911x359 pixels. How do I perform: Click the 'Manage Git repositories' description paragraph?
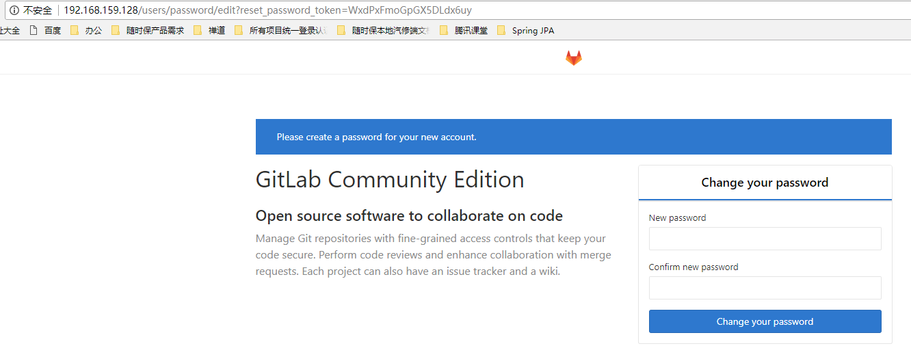434,255
